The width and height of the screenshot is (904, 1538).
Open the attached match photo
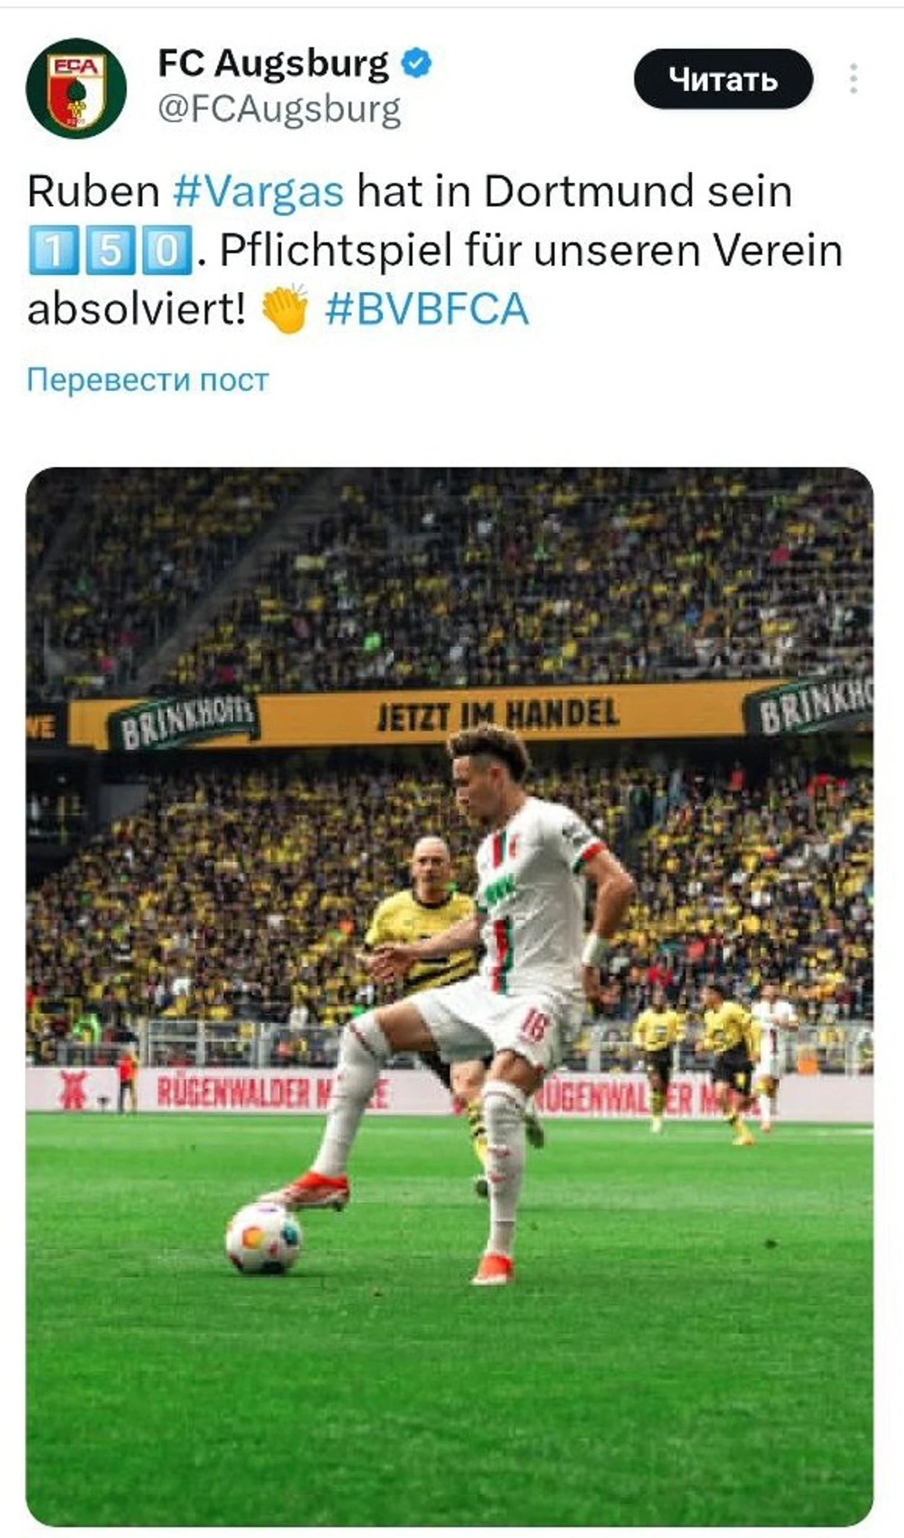pyautogui.click(x=450, y=997)
